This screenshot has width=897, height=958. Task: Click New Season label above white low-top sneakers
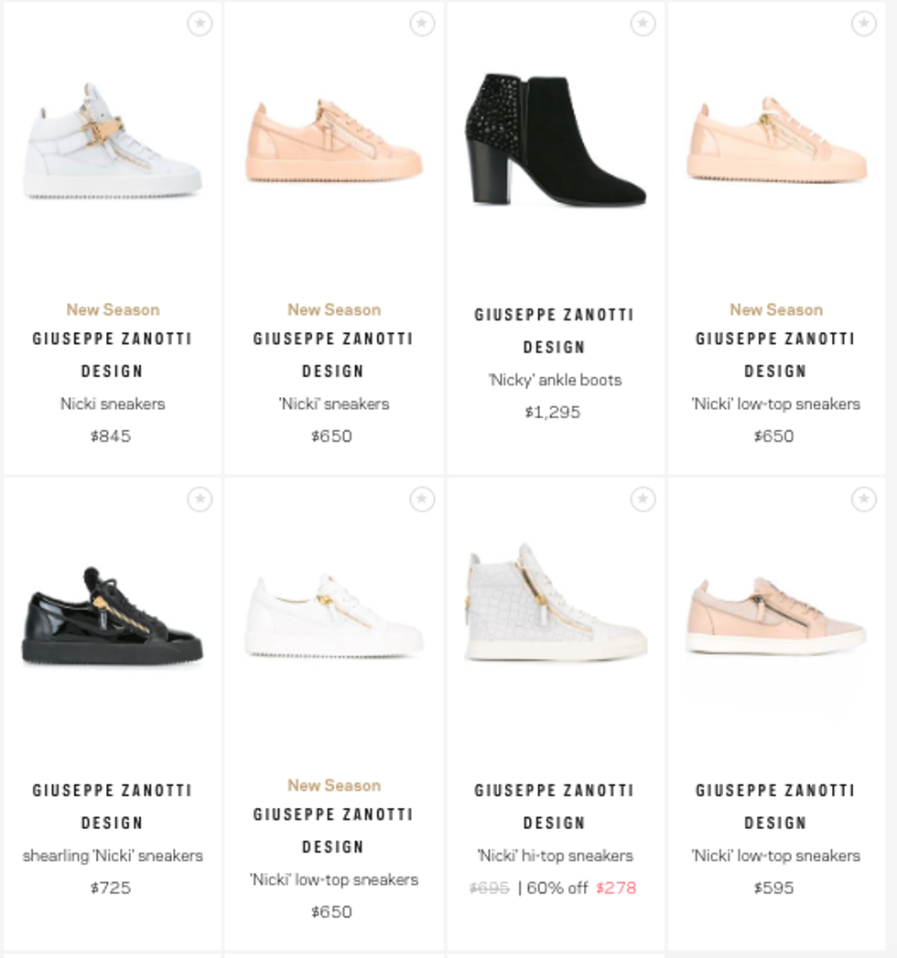coord(333,785)
